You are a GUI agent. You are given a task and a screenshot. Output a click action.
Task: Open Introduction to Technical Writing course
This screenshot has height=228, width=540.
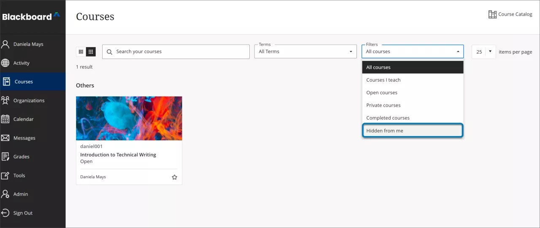coord(118,155)
